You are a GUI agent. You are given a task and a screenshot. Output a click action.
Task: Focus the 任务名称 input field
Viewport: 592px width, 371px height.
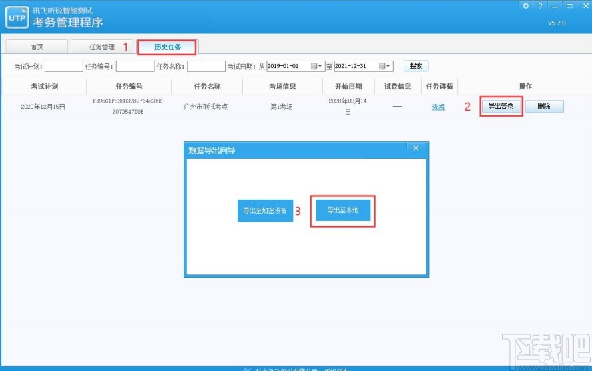(206, 67)
